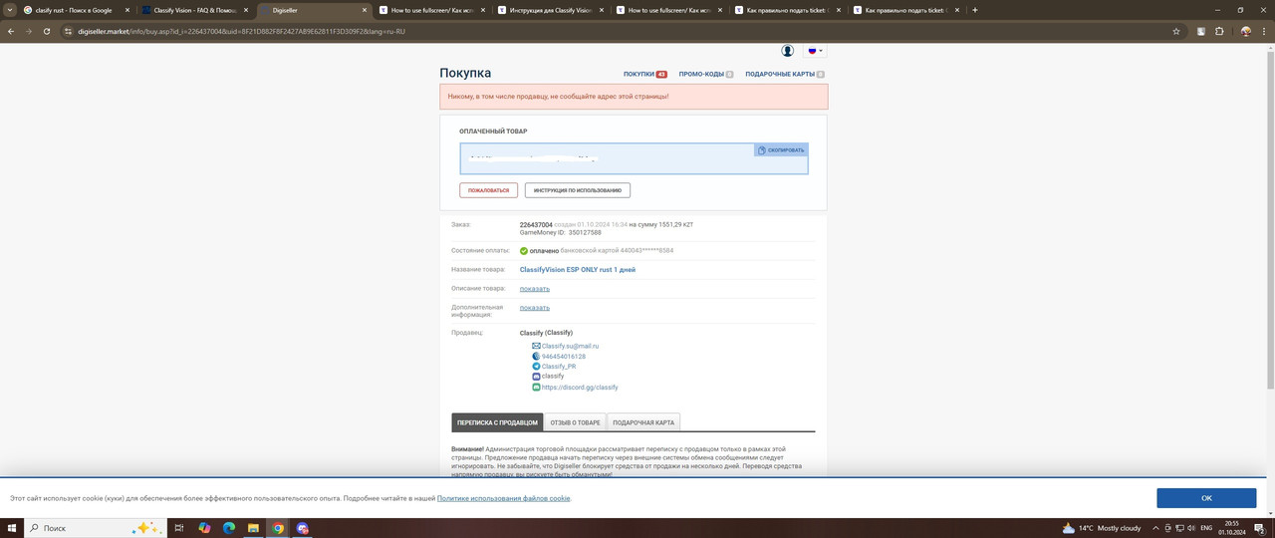The image size is (1275, 538).
Task: Open the language flag dropdown
Action: pyautogui.click(x=815, y=51)
